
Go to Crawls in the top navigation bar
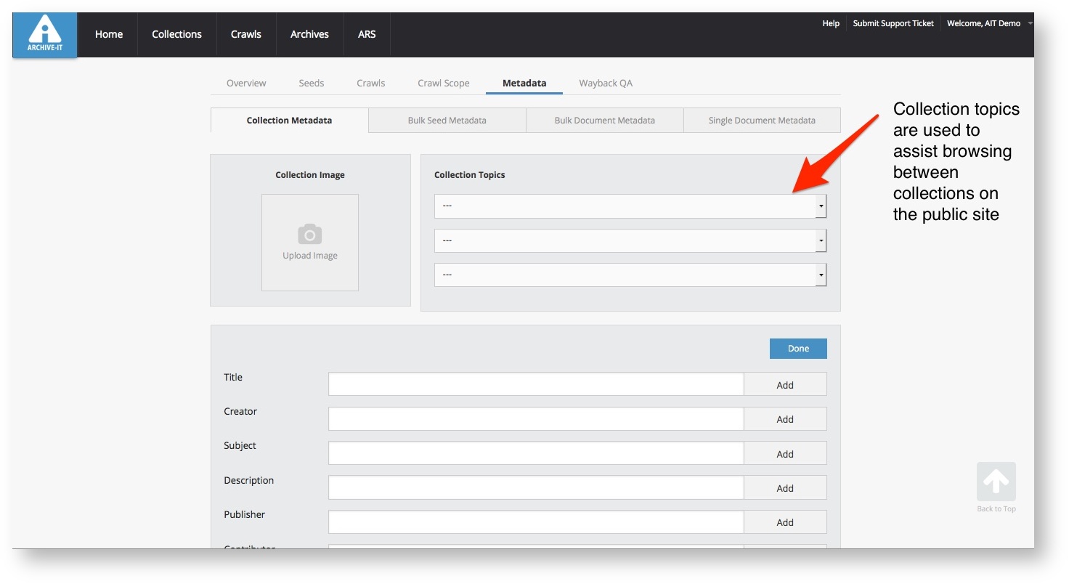(245, 34)
